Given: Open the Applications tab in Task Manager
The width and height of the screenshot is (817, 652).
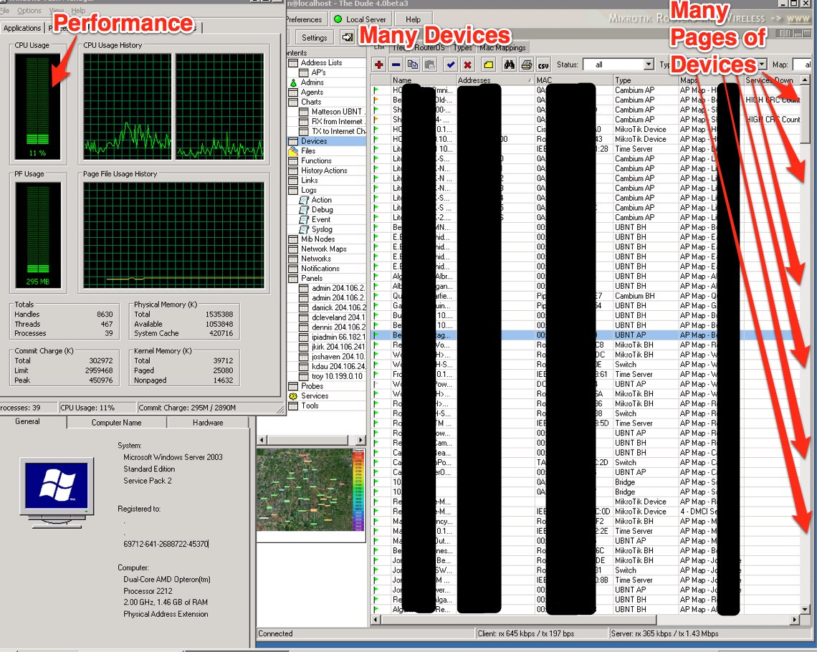Looking at the screenshot, I should pyautogui.click(x=22, y=28).
